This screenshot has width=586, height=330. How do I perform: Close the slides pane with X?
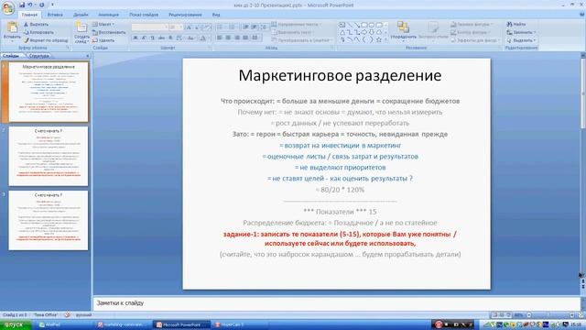[88, 56]
